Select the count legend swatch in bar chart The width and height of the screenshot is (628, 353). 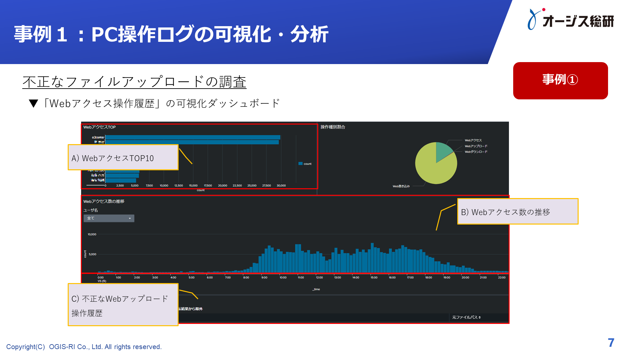(x=300, y=164)
